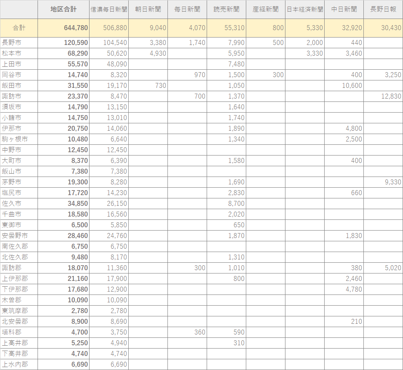403x370 pixels.
Task: Click the 地区合計 column header
Action: [x=64, y=9]
